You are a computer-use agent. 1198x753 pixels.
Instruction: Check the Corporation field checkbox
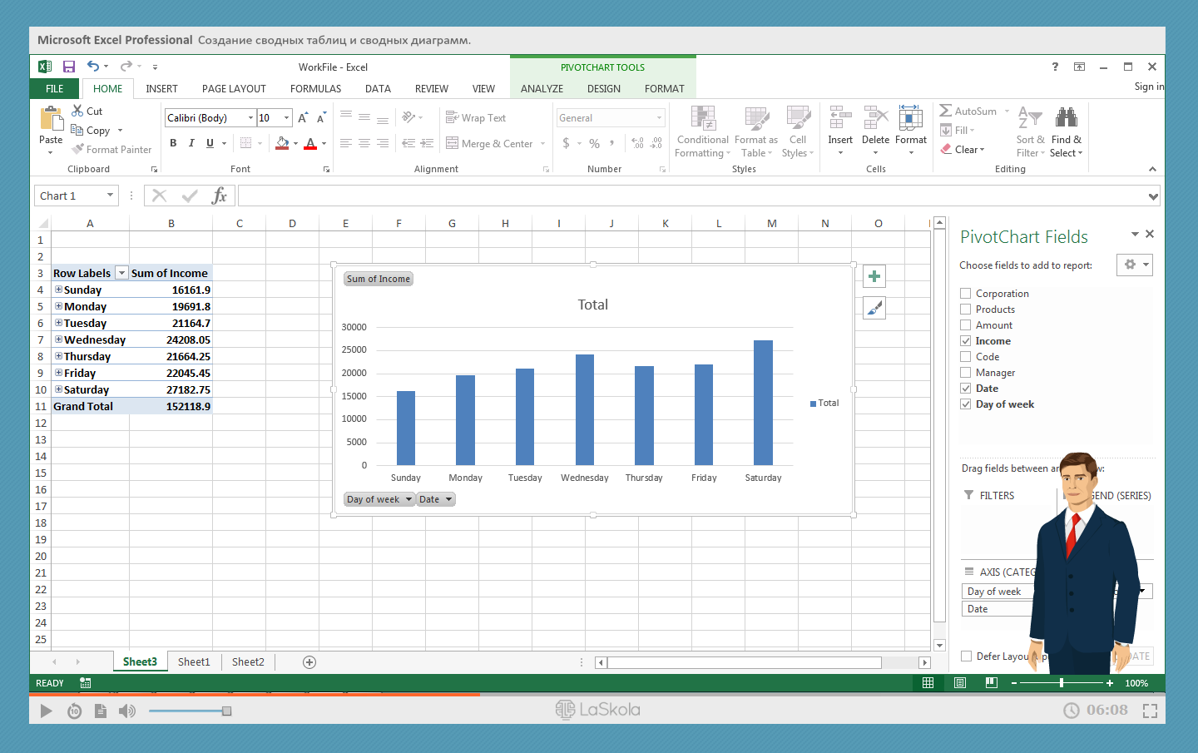[x=966, y=294]
